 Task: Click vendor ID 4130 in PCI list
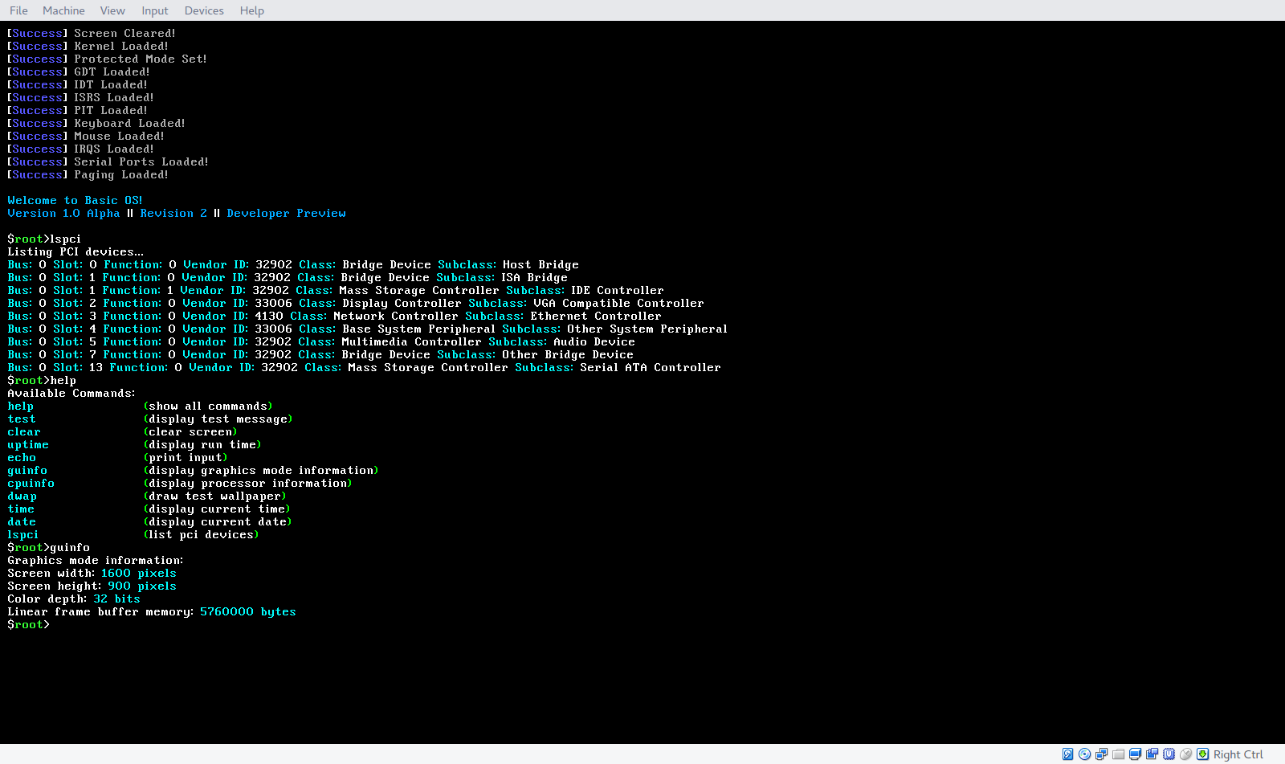[x=269, y=316]
